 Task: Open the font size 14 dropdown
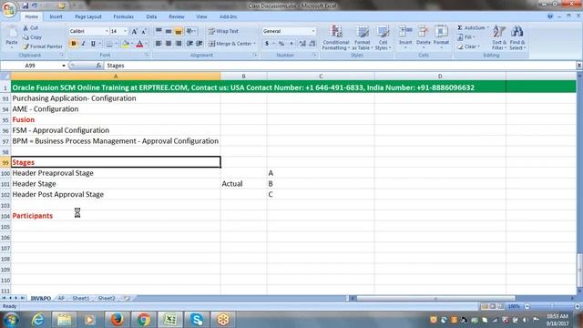coord(126,31)
